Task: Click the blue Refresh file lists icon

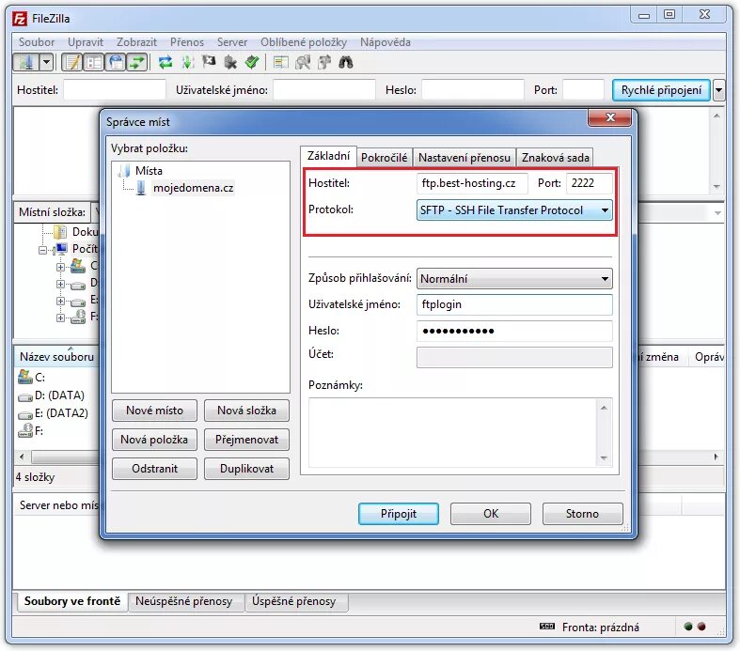Action: point(165,62)
